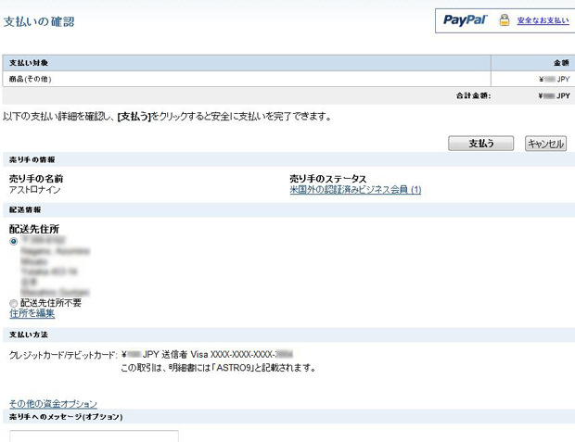
Task: Click the 支払う pay button
Action: click(480, 144)
